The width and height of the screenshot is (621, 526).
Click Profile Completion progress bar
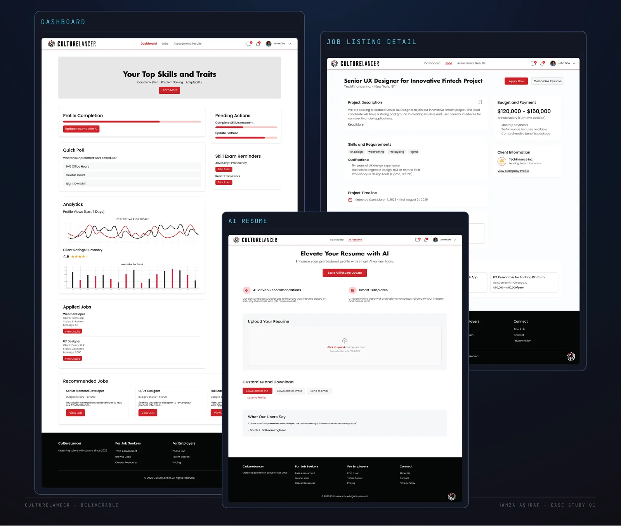point(132,122)
